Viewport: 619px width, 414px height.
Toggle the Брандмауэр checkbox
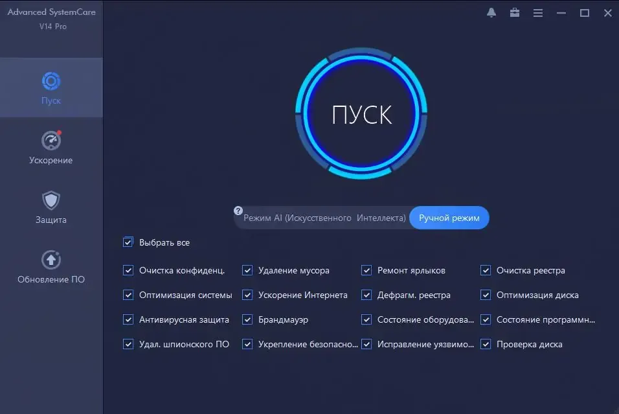[247, 319]
